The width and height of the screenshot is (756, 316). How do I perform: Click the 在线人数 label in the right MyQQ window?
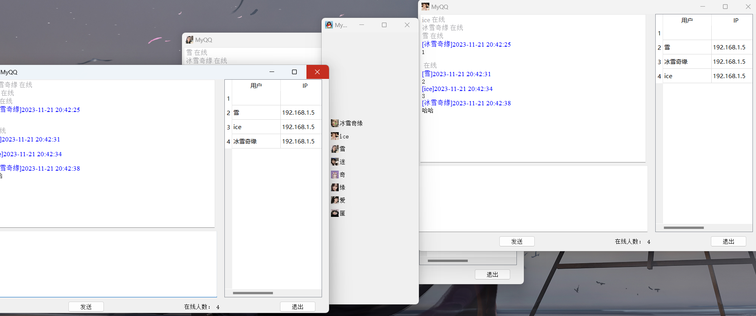(628, 241)
